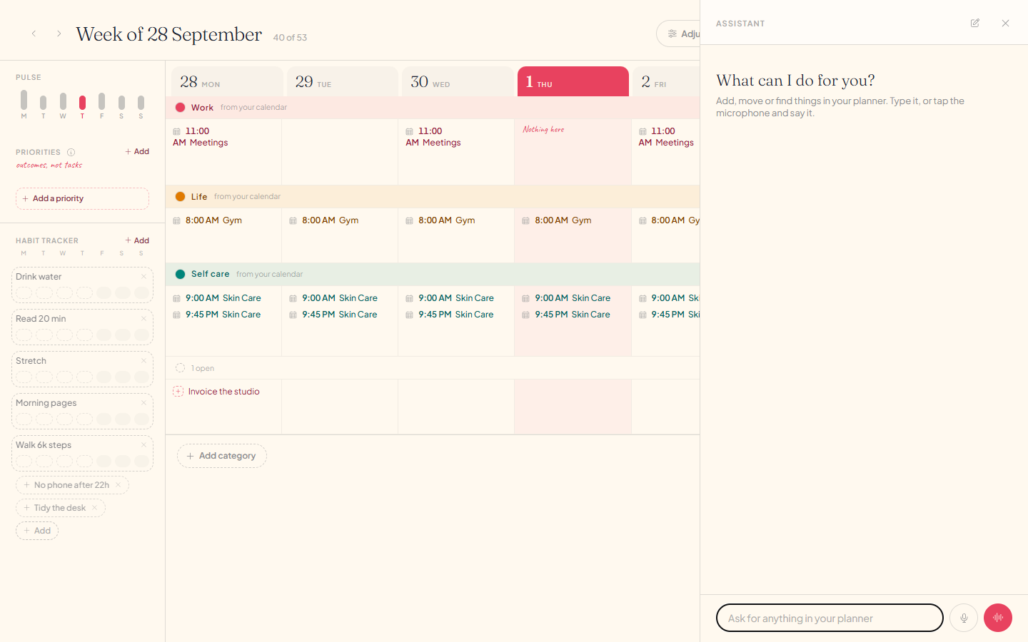Screen dimensions: 1028x642
Task: Click Add next to Priorities
Action: pyautogui.click(x=137, y=151)
